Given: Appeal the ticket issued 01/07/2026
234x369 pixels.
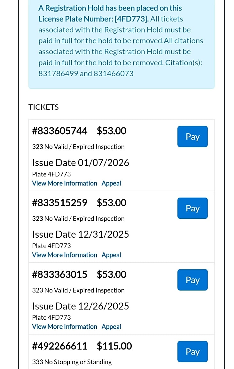Looking at the screenshot, I should (x=111, y=184).
